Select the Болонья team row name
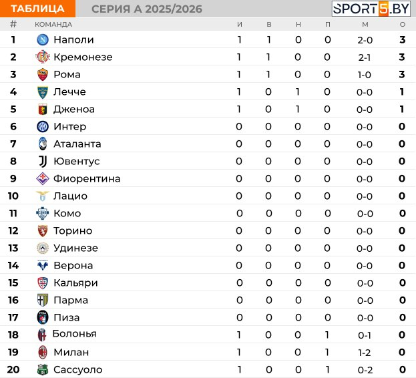 74,333
